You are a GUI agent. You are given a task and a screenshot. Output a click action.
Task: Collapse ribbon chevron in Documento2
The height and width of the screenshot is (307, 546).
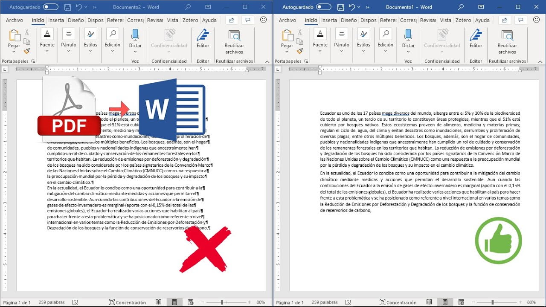click(267, 61)
